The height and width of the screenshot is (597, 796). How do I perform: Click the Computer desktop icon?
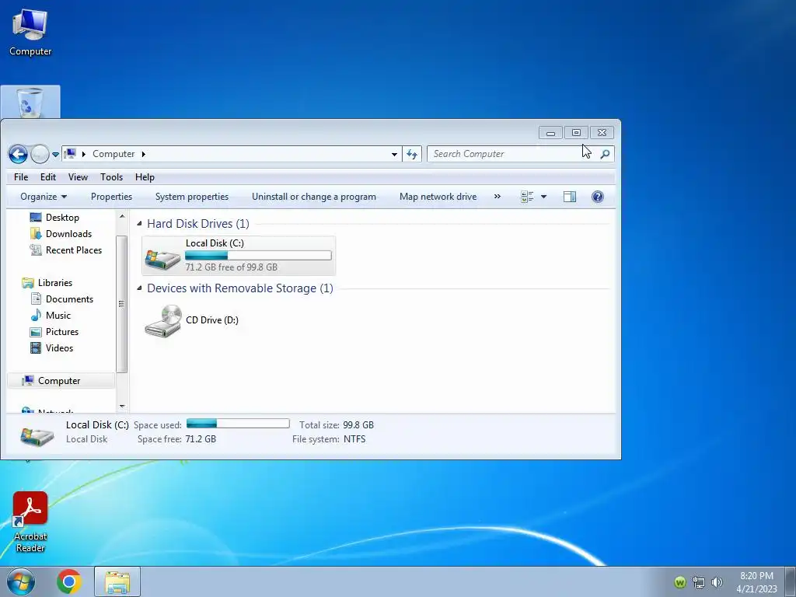click(30, 33)
